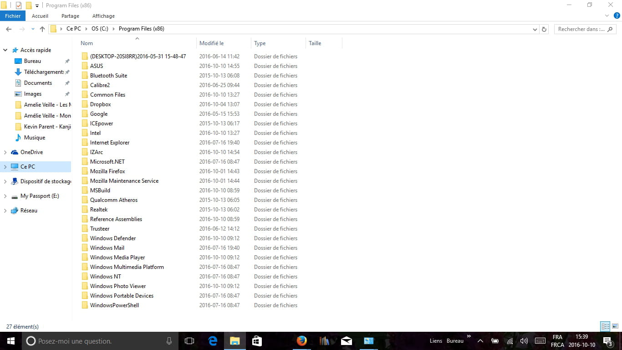Sort by the Type column header
Screen dimensions: 622x350
(260, 43)
